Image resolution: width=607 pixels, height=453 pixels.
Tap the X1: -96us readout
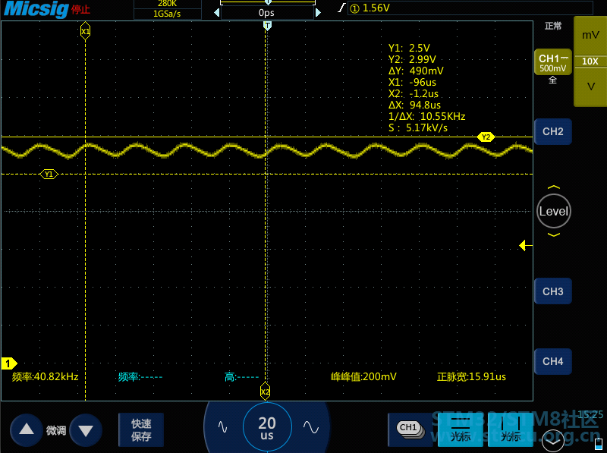[412, 82]
